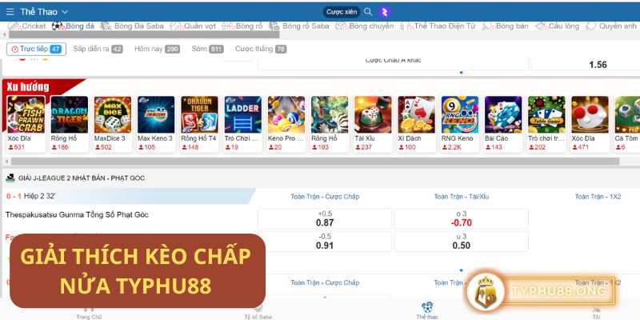Switch to the Cược thắng tab
The height and width of the screenshot is (320, 640).
point(260,49)
